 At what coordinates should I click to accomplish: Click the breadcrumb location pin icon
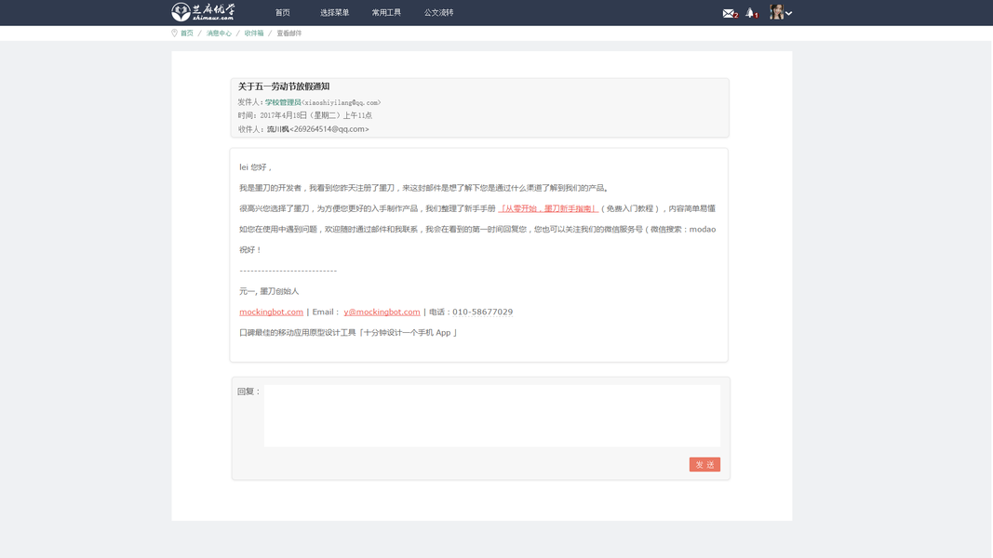coord(174,33)
